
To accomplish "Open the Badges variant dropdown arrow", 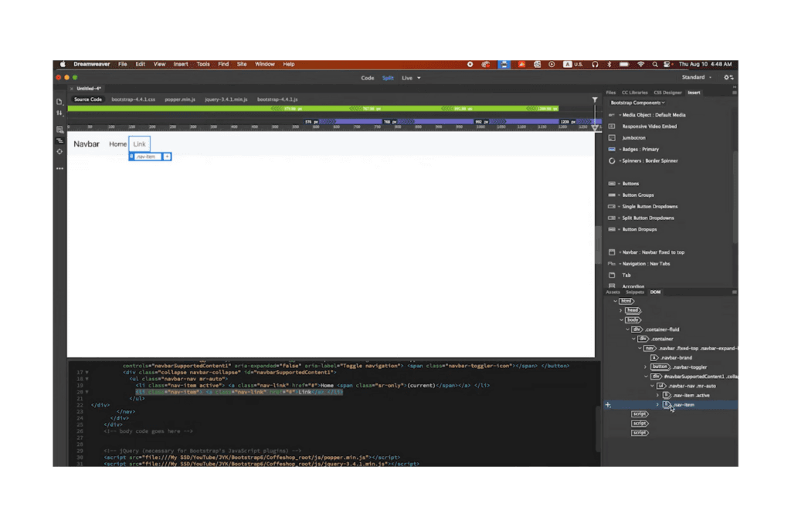I will [620, 150].
